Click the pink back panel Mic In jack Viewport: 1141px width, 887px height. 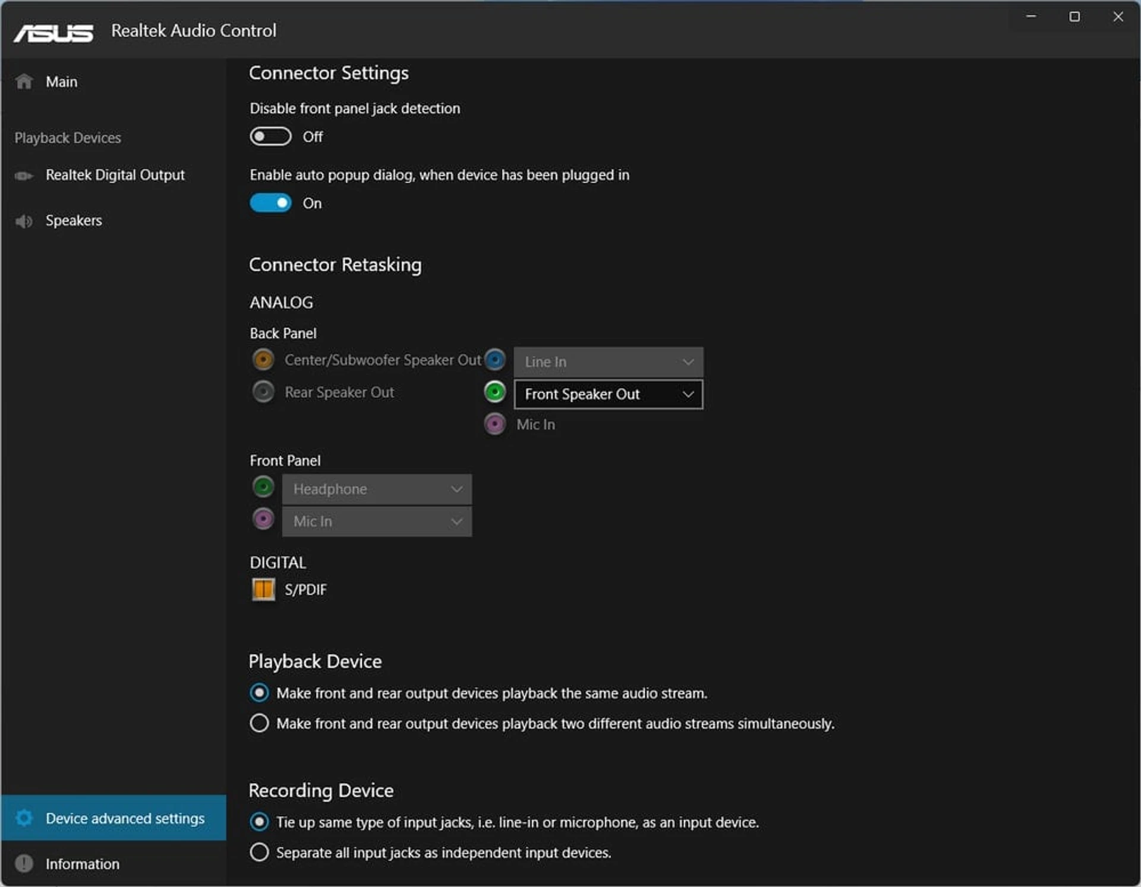494,424
